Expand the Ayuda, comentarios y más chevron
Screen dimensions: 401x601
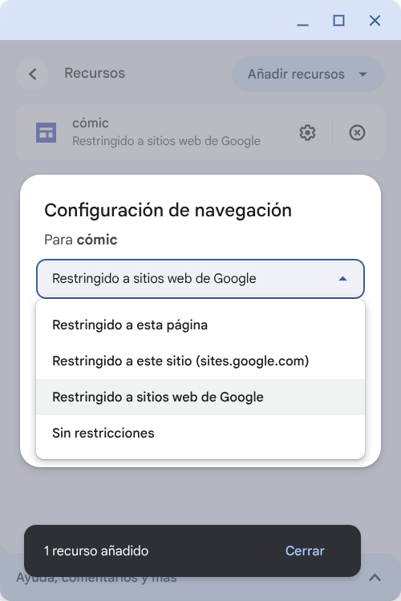(x=375, y=577)
